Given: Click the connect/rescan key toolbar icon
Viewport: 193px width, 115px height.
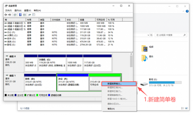Looking at the screenshot, I should pyautogui.click(x=30, y=15).
